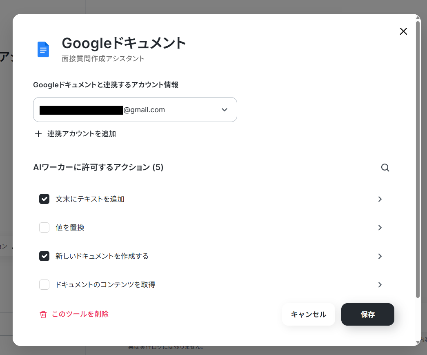Click 連携アカウントを追加 link text
Viewport: 427px width, 355px height.
82,134
